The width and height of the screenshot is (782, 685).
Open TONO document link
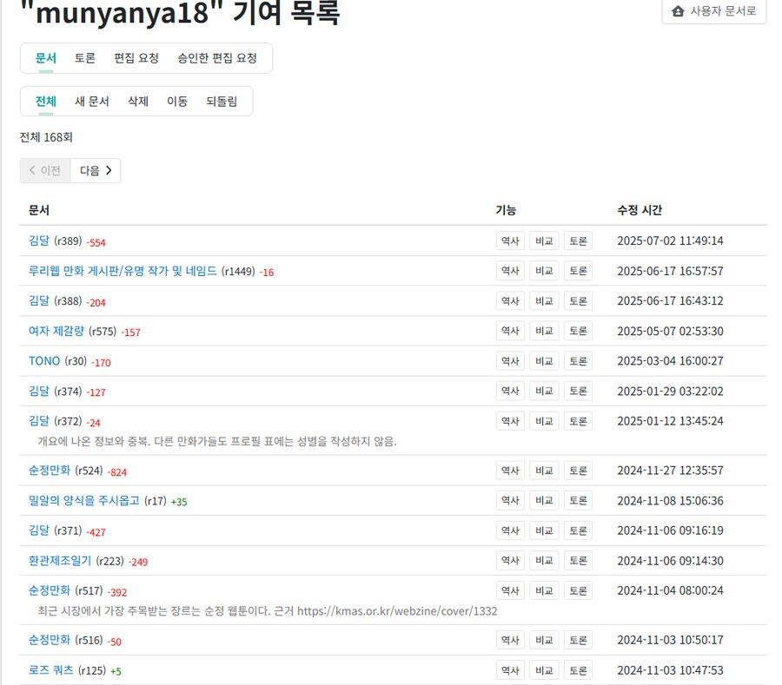(44, 361)
